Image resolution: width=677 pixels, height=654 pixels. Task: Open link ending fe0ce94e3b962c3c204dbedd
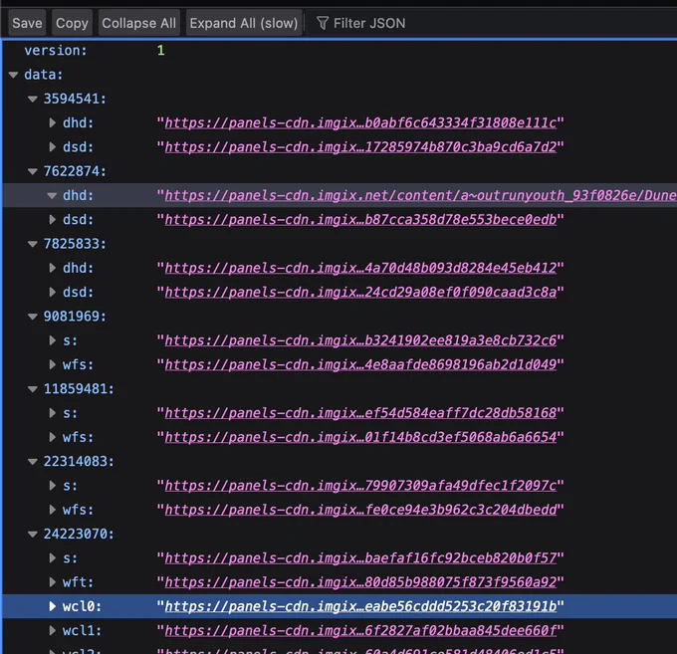(360, 511)
